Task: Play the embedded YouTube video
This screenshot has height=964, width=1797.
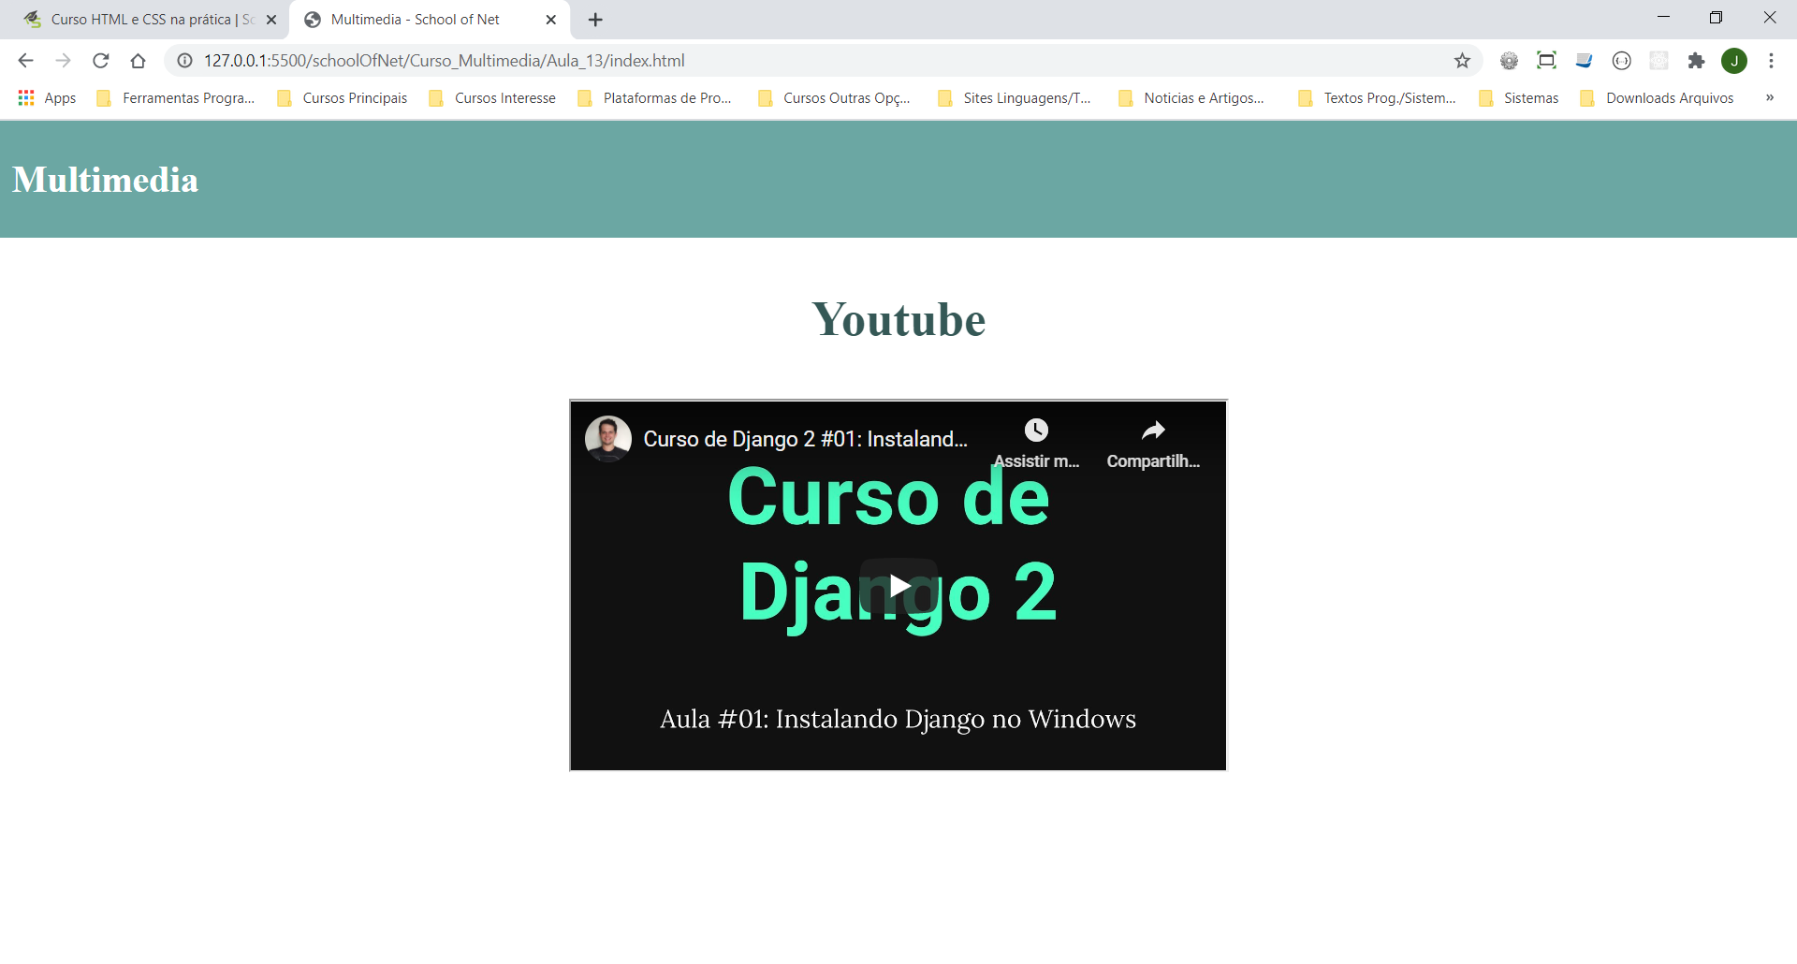Action: 898,586
